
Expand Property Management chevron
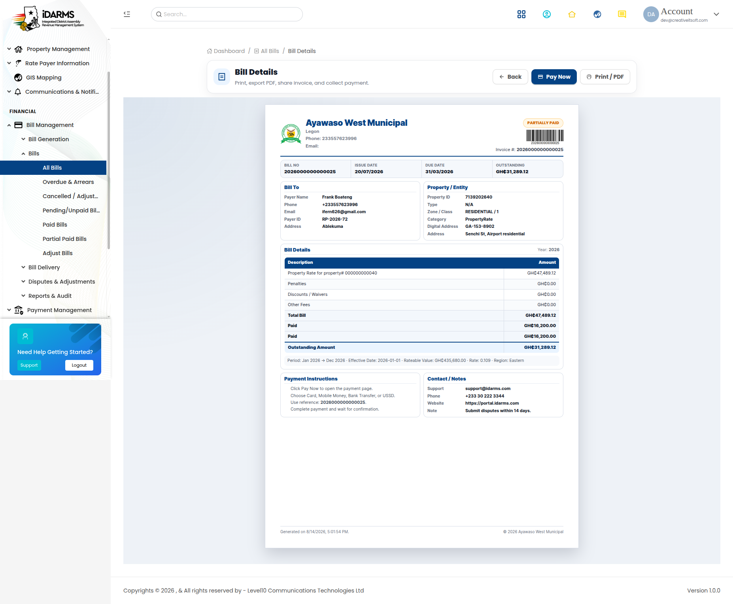coord(9,49)
